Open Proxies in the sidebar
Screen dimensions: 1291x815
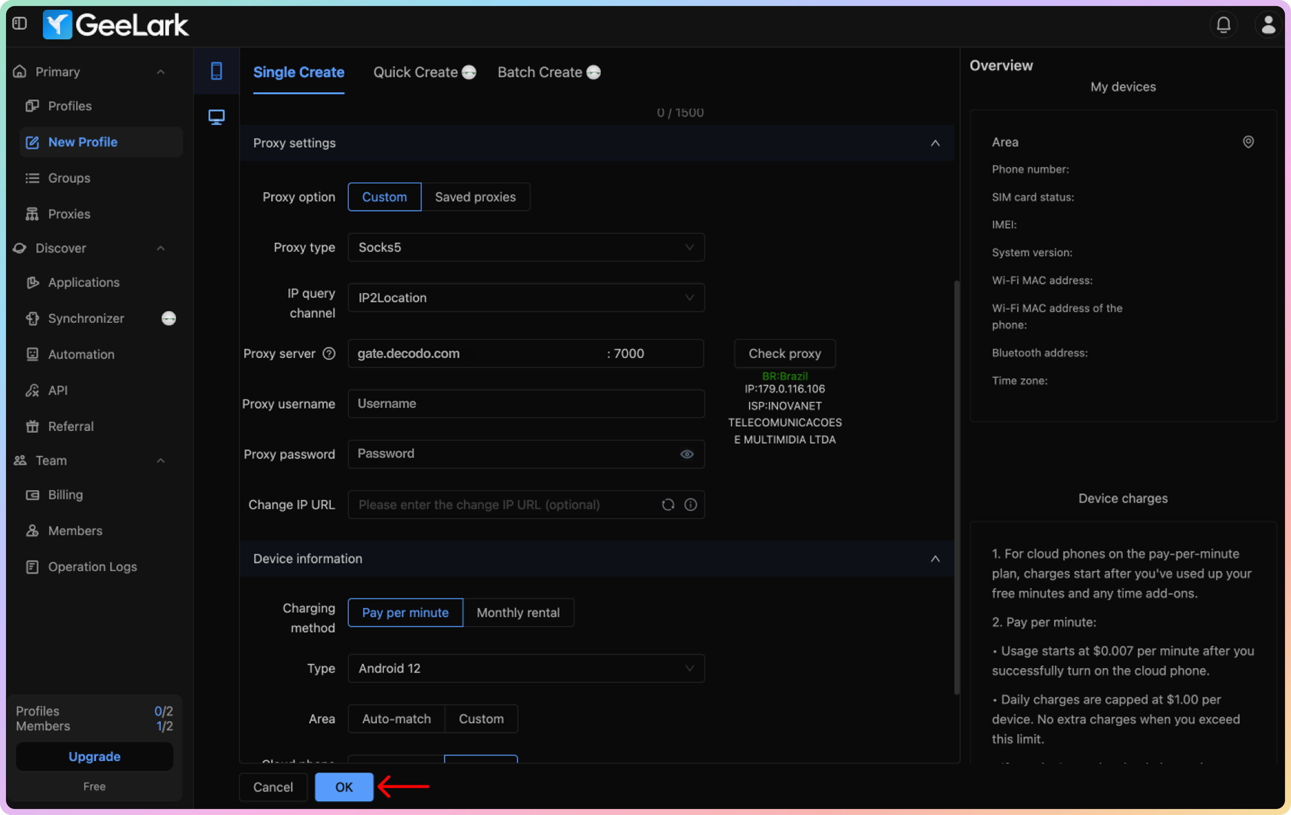point(69,214)
